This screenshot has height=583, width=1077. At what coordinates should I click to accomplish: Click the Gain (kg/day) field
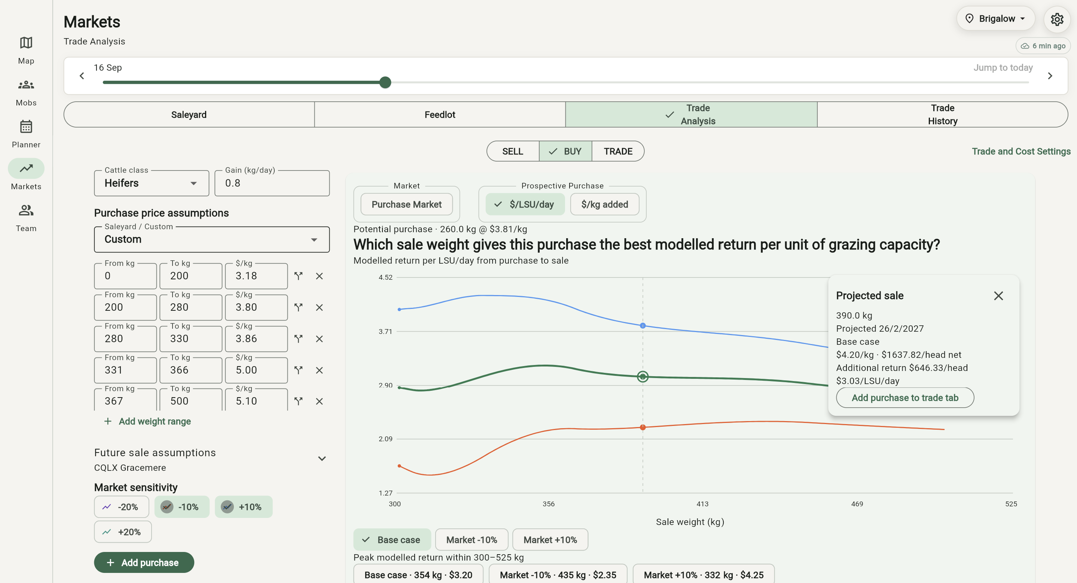(x=272, y=183)
